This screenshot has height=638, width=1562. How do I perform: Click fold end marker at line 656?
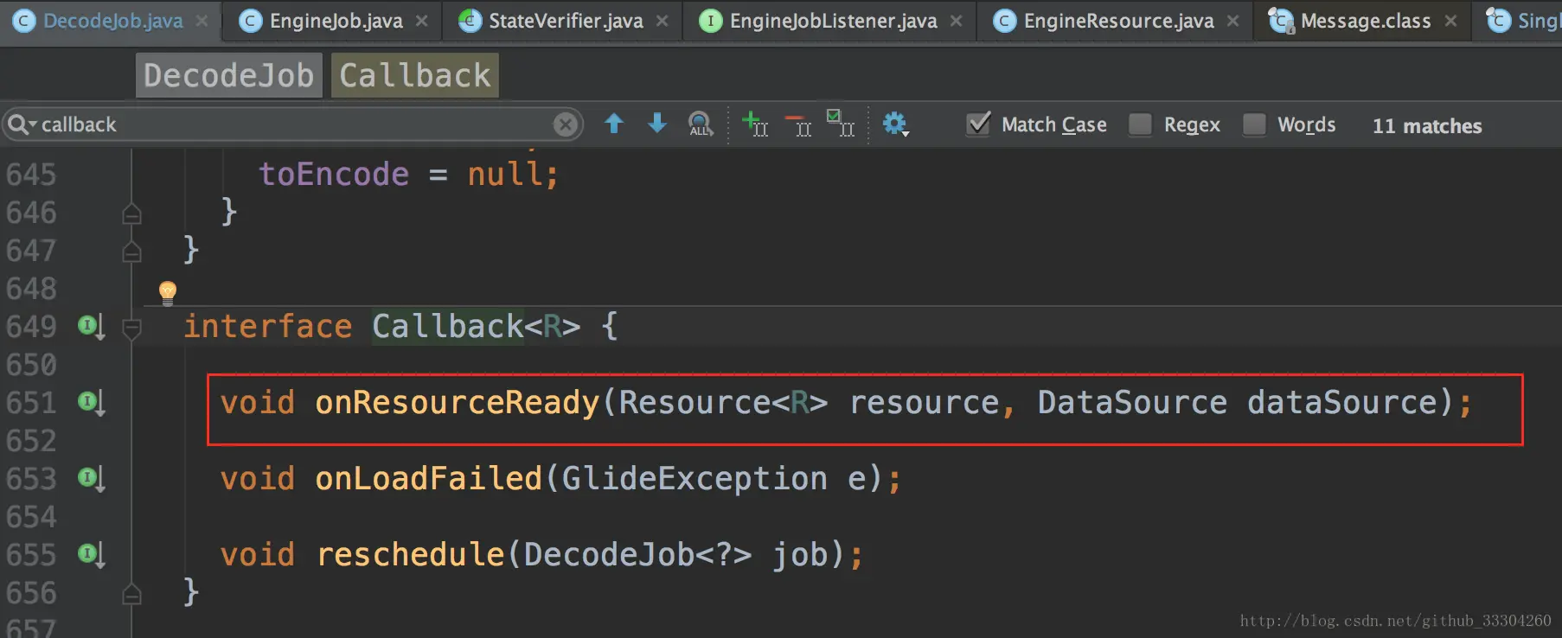(131, 594)
